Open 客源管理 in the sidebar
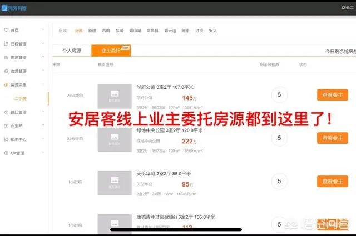 [x=18, y=71]
